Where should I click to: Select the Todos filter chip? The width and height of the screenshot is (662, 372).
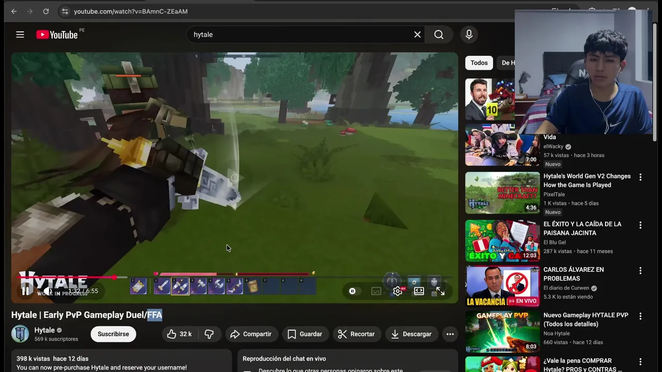[479, 63]
